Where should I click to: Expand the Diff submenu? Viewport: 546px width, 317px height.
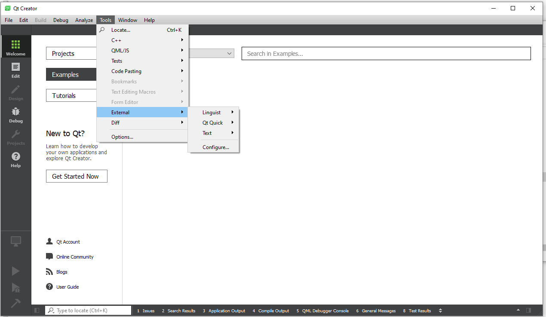click(x=143, y=122)
